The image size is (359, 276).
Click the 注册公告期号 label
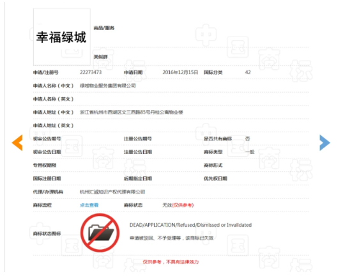coord(138,139)
